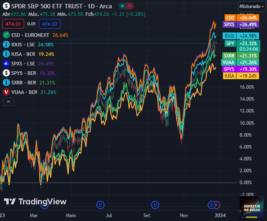
Task: Click the cyan IDUS price label
Action: tap(241, 36)
